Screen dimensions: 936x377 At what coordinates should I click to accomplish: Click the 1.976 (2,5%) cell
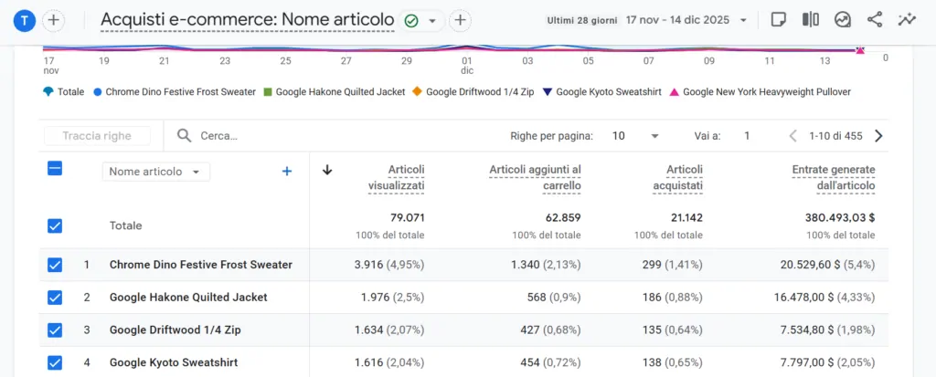pyautogui.click(x=395, y=297)
